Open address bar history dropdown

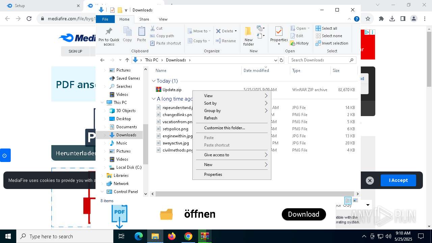coord(275,60)
